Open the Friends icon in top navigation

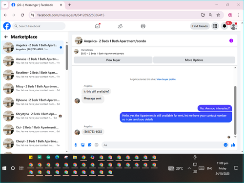pyautogui.click(x=120, y=26)
